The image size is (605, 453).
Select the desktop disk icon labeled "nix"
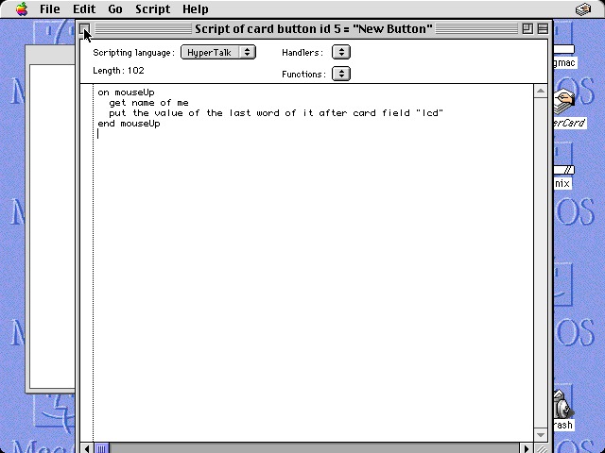pos(562,172)
